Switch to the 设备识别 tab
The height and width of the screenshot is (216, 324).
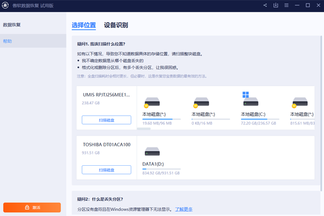click(x=116, y=25)
